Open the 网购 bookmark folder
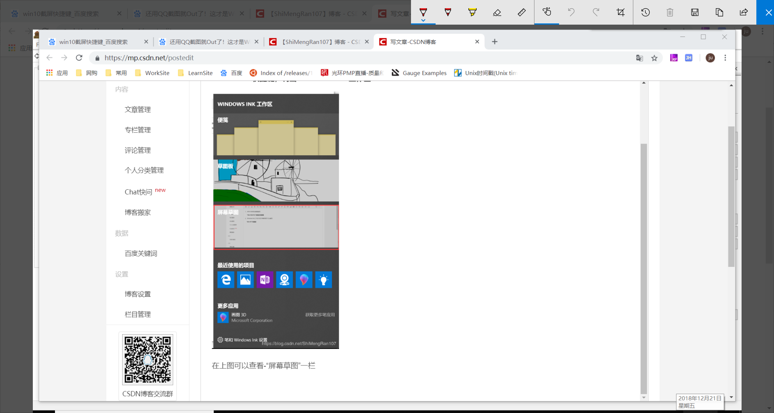Screen dimensions: 774x413 point(87,73)
